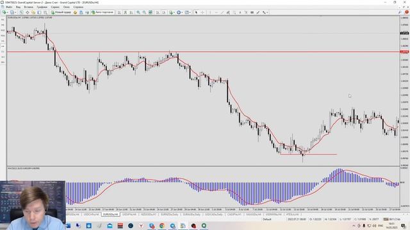Click the Default profile in status bar
The width and height of the screenshot is (410, 230).
pyautogui.click(x=267, y=219)
